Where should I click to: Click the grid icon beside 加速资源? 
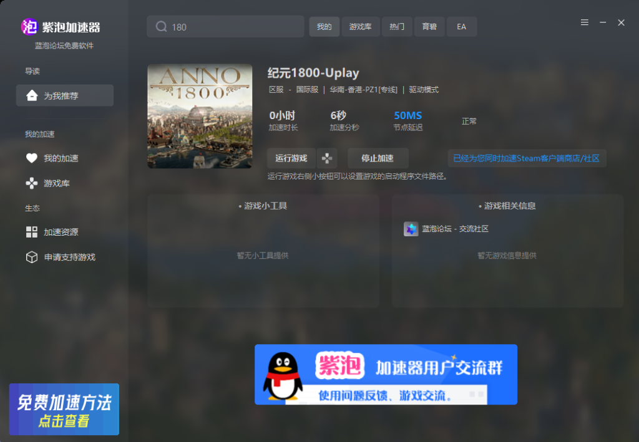(32, 232)
